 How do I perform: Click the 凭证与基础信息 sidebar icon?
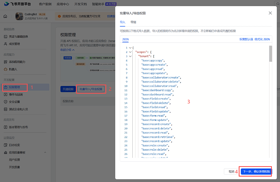coord(6,37)
